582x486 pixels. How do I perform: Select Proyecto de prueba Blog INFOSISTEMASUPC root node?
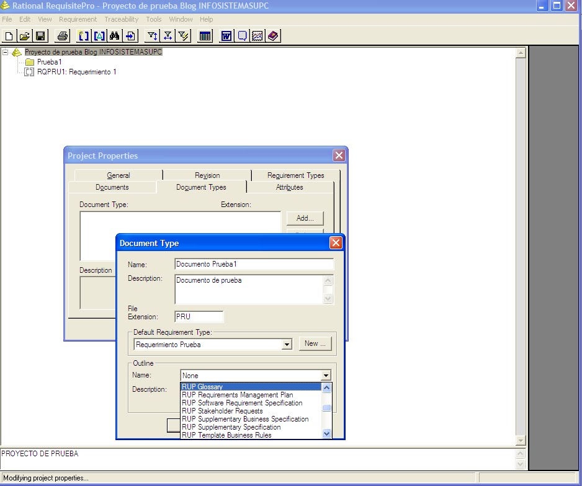pyautogui.click(x=94, y=52)
